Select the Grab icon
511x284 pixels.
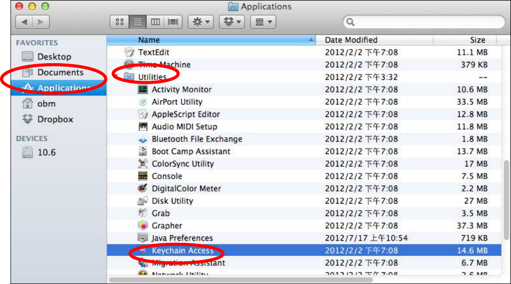[x=143, y=213]
